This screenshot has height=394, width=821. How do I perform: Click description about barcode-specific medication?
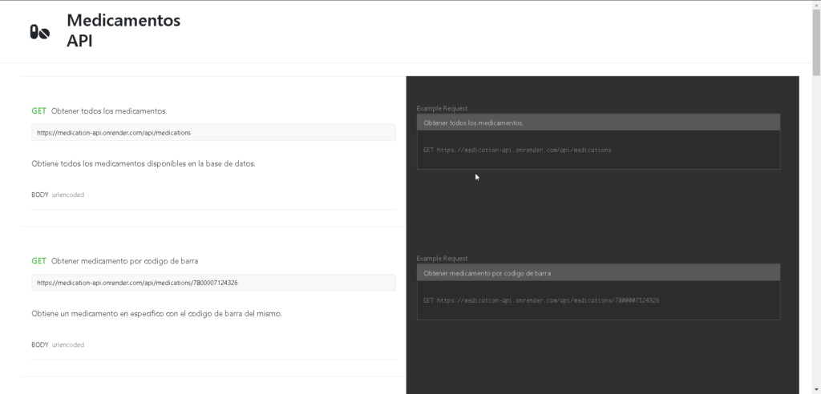pos(156,313)
